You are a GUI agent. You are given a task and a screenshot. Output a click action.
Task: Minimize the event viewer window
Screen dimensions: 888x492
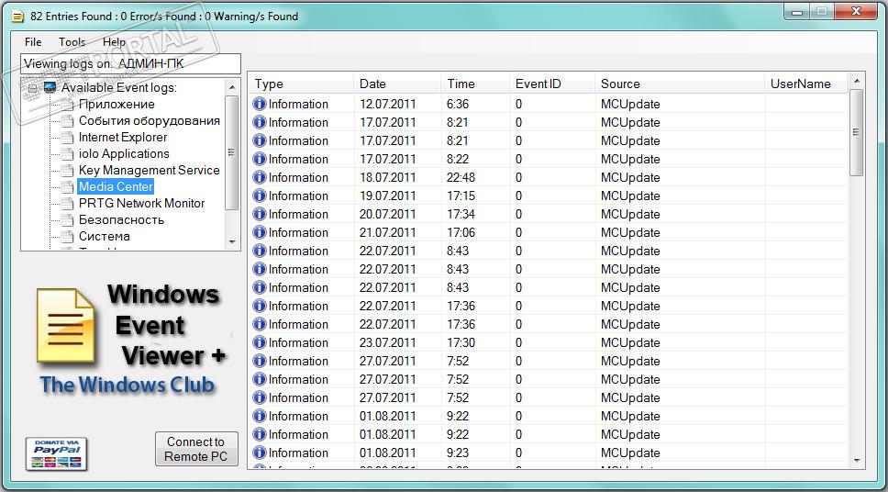tap(797, 11)
